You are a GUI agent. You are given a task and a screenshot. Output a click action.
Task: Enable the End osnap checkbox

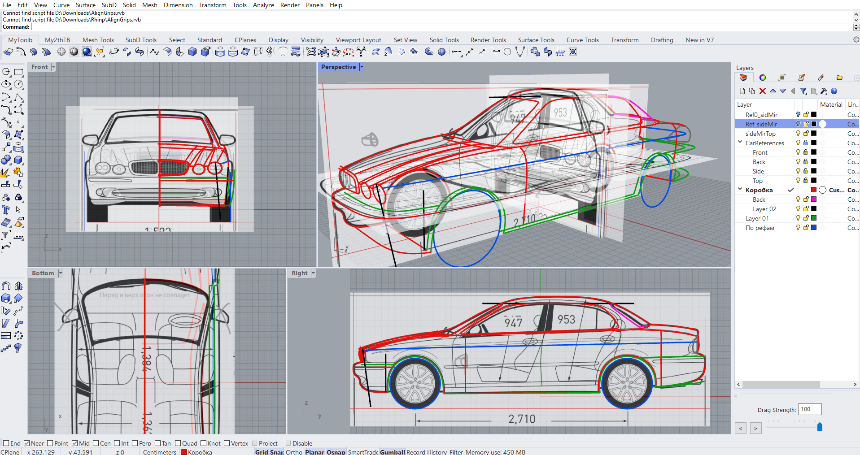pyautogui.click(x=6, y=443)
